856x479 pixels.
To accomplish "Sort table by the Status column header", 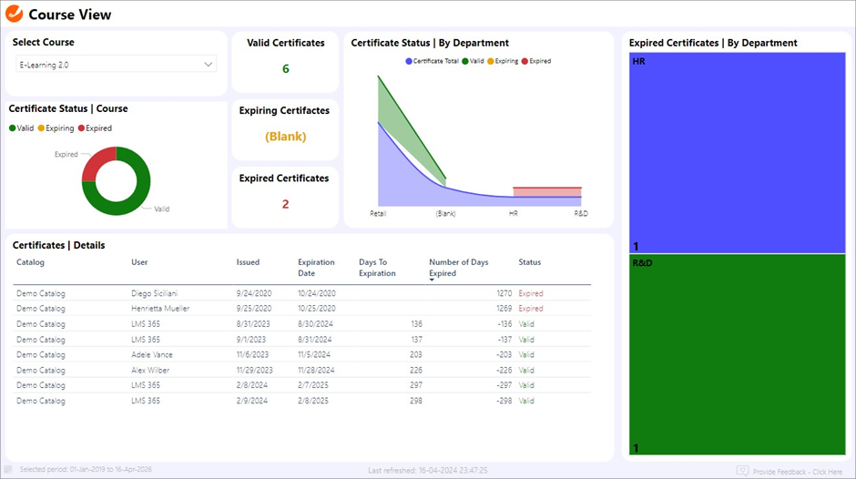I will point(529,262).
